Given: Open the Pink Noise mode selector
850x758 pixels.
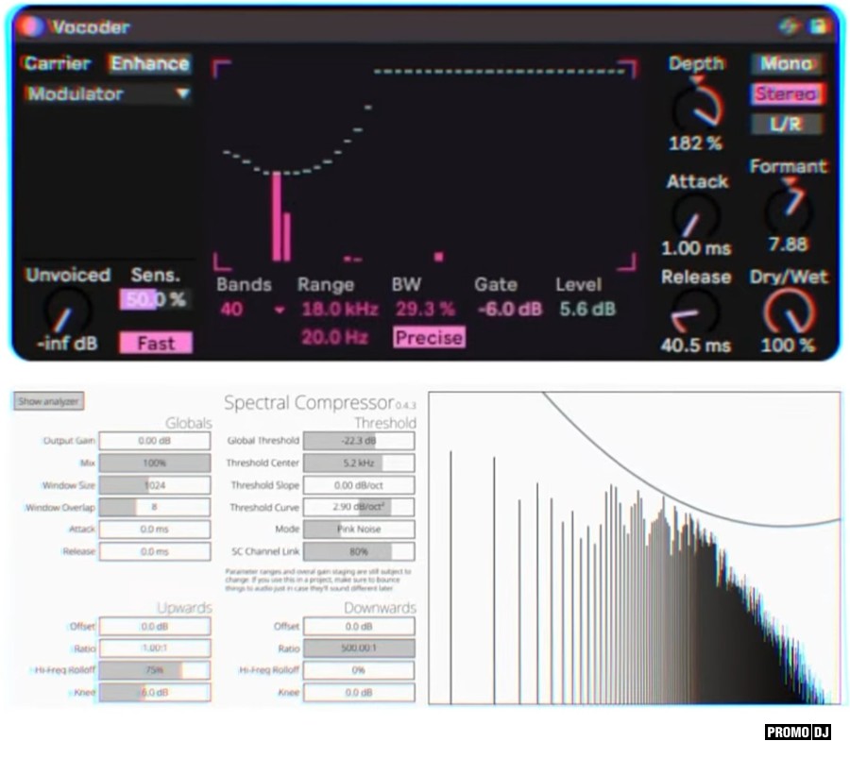Looking at the screenshot, I should (x=359, y=530).
